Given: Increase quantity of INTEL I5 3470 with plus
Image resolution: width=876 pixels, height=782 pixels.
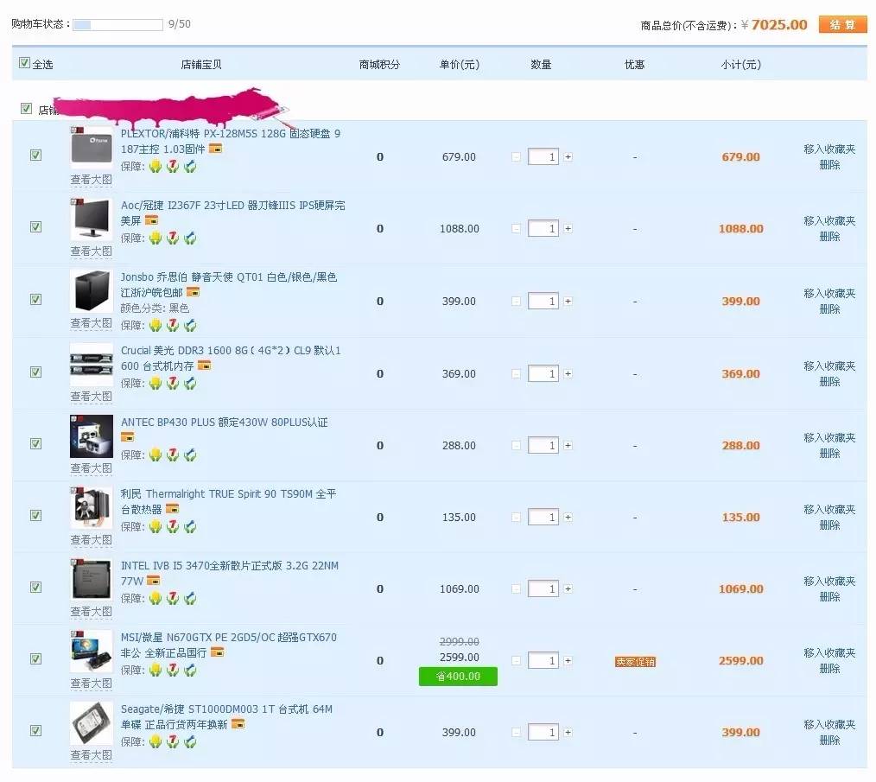Looking at the screenshot, I should click(x=568, y=588).
